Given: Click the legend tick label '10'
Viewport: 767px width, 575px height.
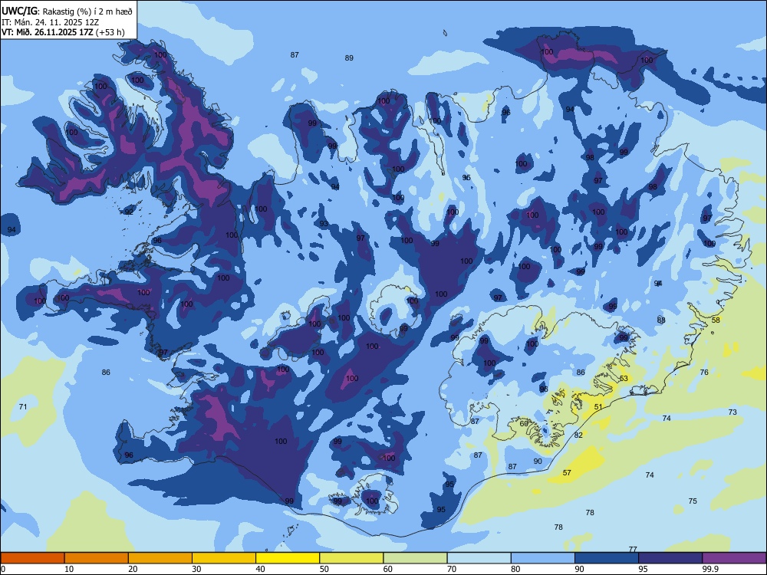Looking at the screenshot, I should 69,569.
